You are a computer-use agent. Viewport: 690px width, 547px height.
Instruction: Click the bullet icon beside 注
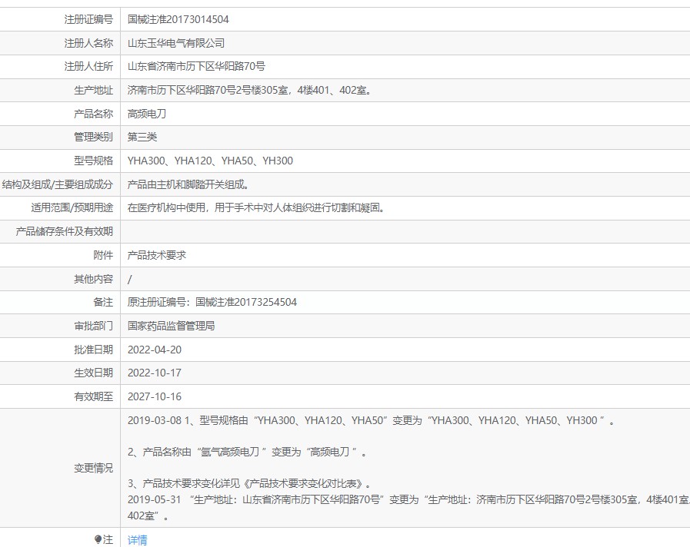[x=98, y=539]
